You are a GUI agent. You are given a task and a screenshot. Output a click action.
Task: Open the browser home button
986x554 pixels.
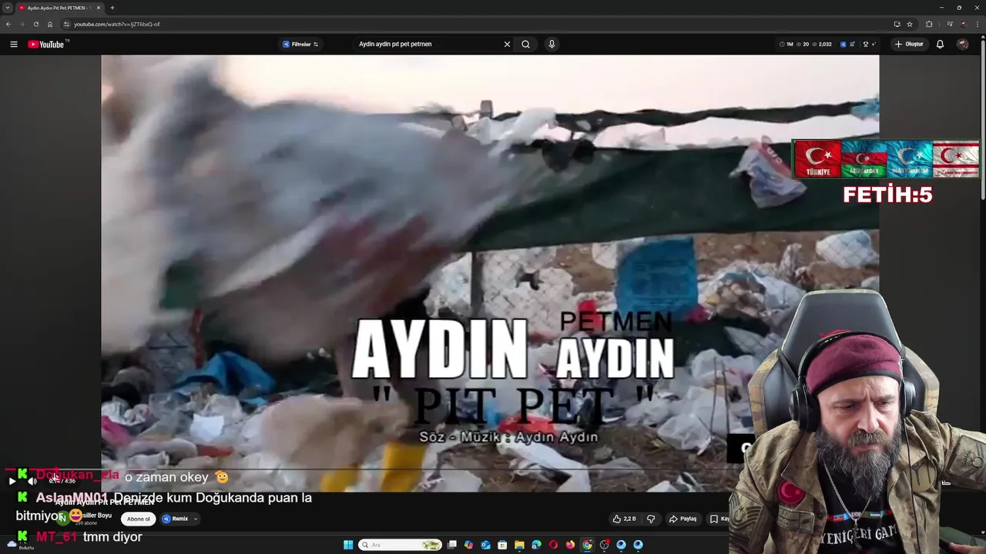(x=50, y=24)
